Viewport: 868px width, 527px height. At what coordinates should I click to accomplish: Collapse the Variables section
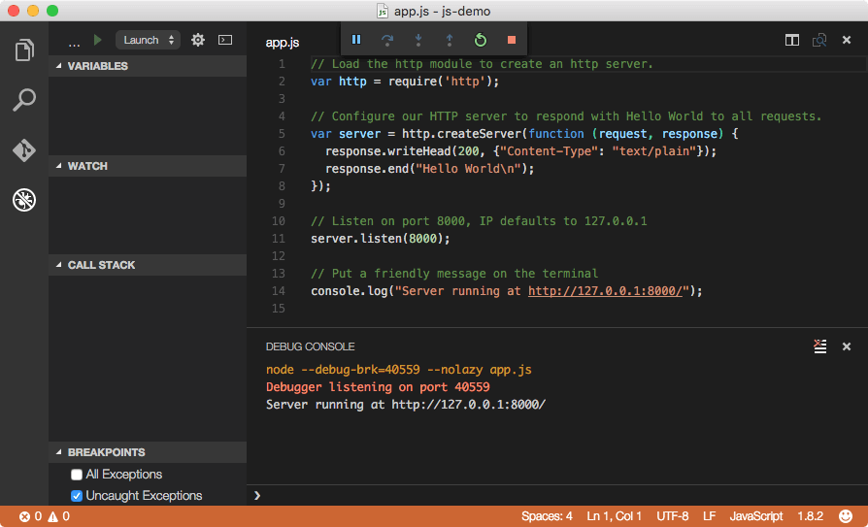pos(97,66)
